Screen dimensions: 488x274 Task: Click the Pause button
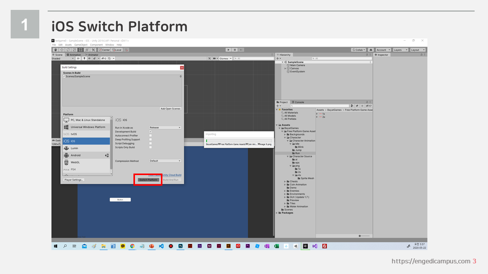(x=235, y=50)
